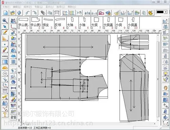The height and width of the screenshot is (130, 170).
Task: Select the glasses compare tool
Action: pyautogui.click(x=5, y=56)
